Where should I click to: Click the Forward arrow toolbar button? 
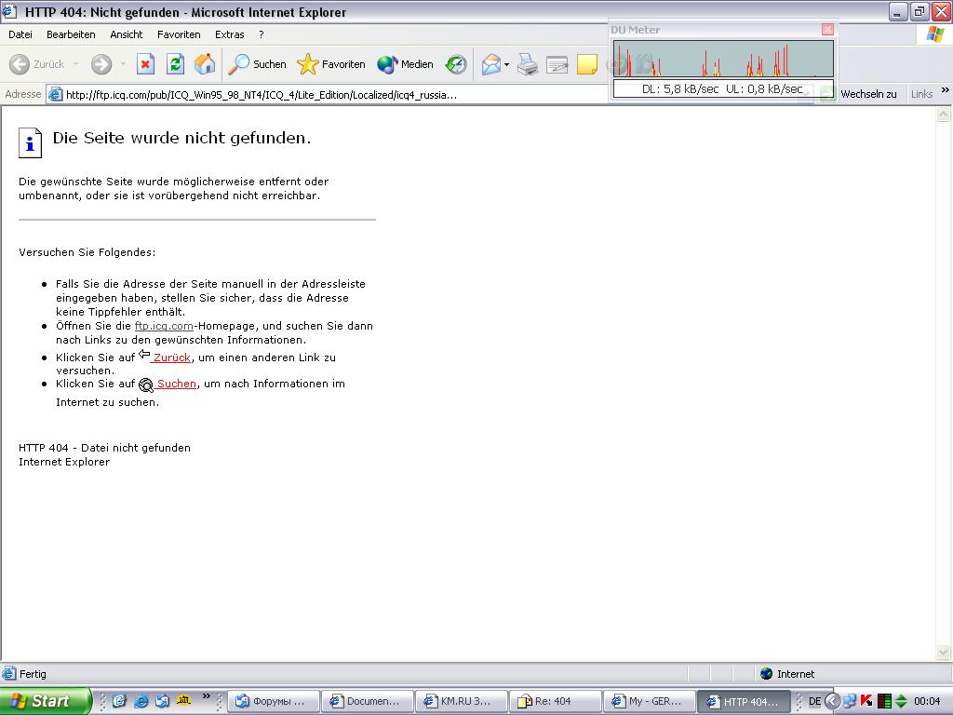point(101,64)
